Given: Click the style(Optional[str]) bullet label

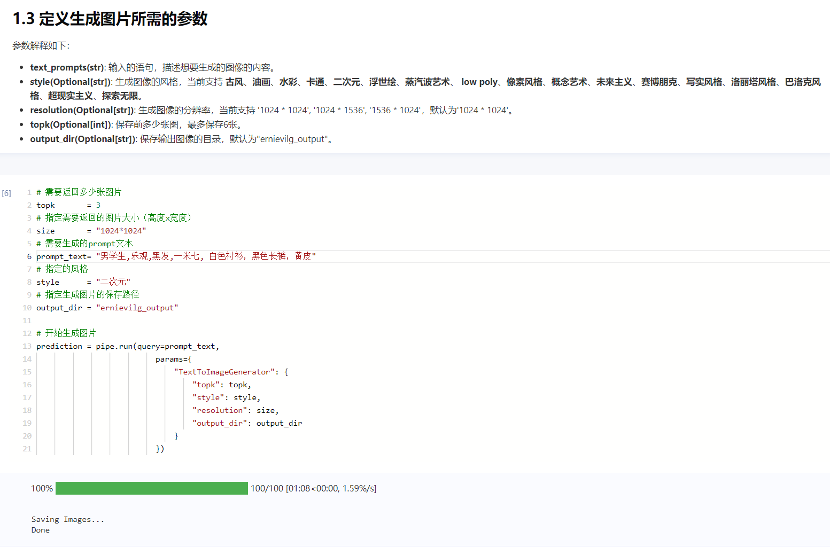Looking at the screenshot, I should coord(71,82).
